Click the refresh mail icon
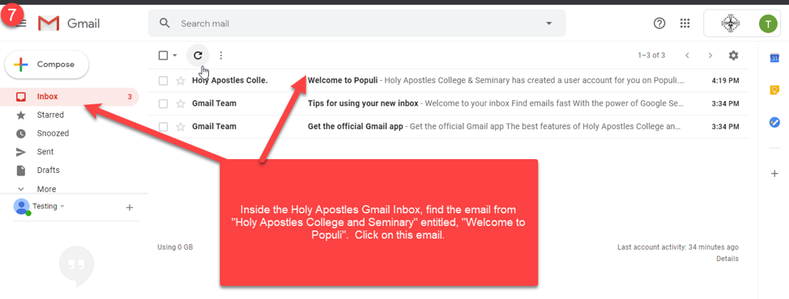 (x=198, y=56)
